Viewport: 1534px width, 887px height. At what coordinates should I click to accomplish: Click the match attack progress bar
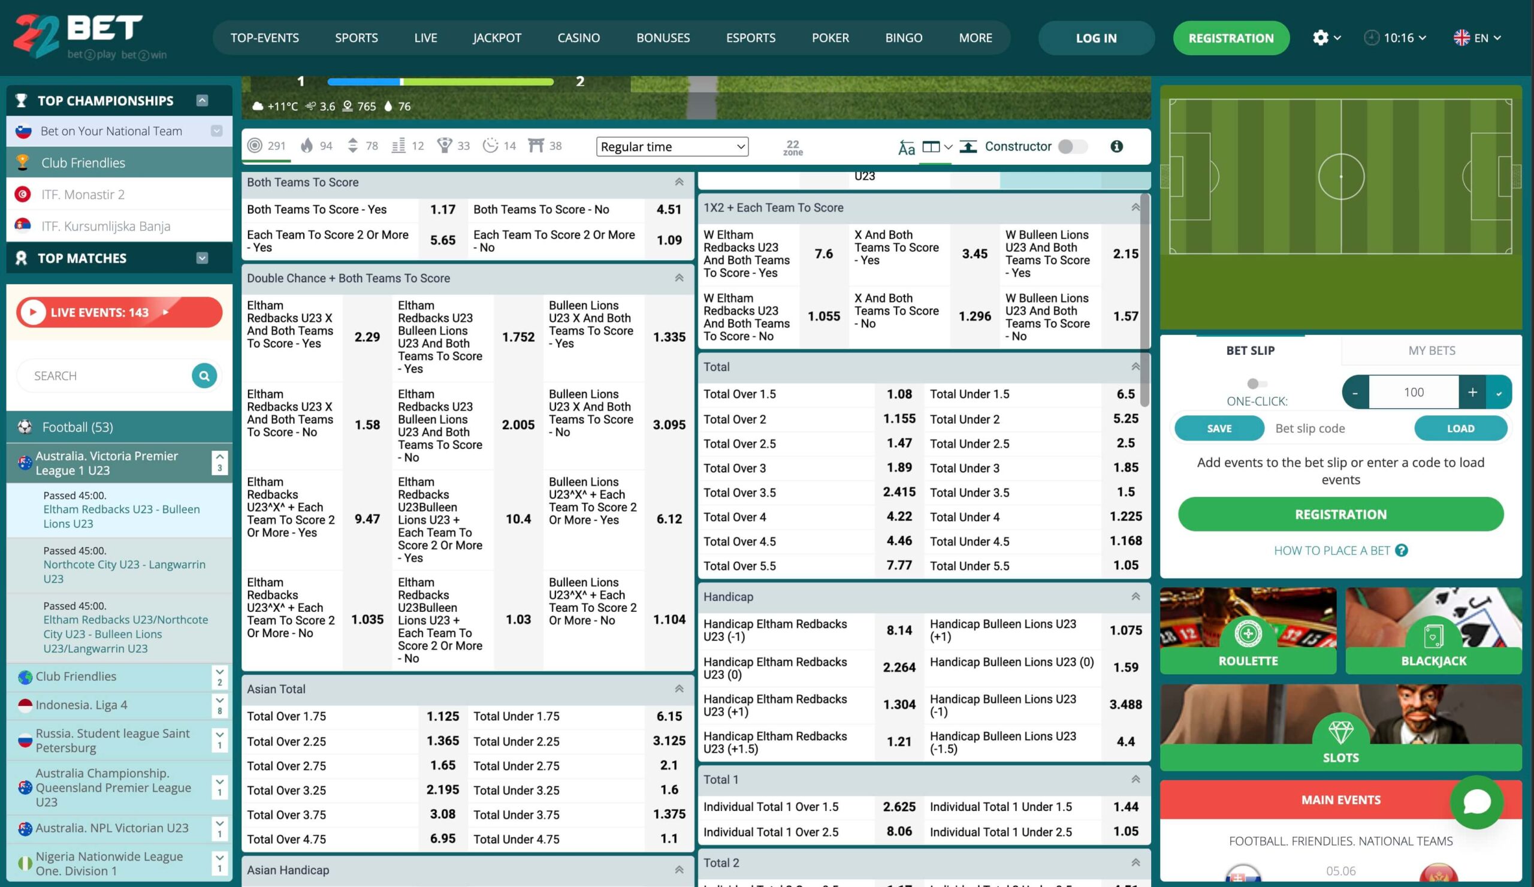(x=440, y=82)
